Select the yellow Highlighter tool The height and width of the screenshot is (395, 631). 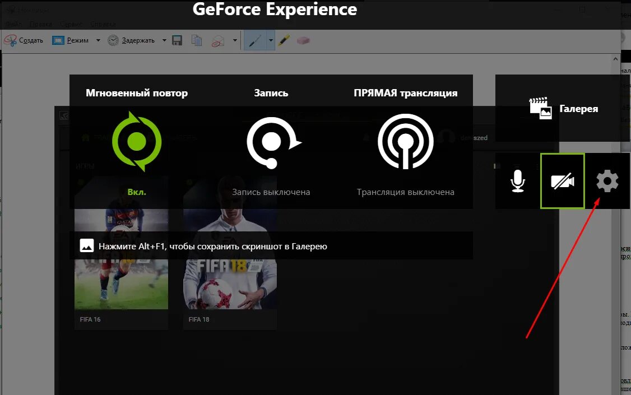284,40
